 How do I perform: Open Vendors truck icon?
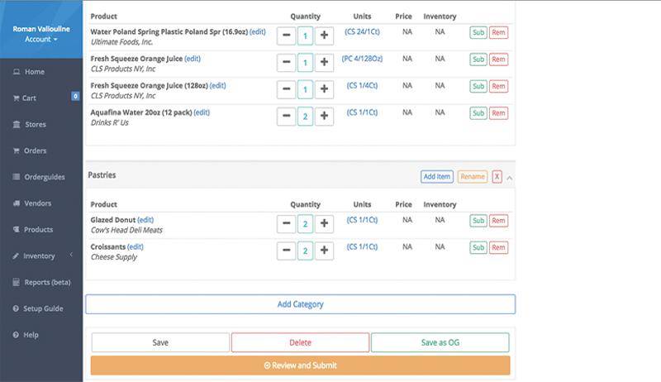tap(17, 203)
